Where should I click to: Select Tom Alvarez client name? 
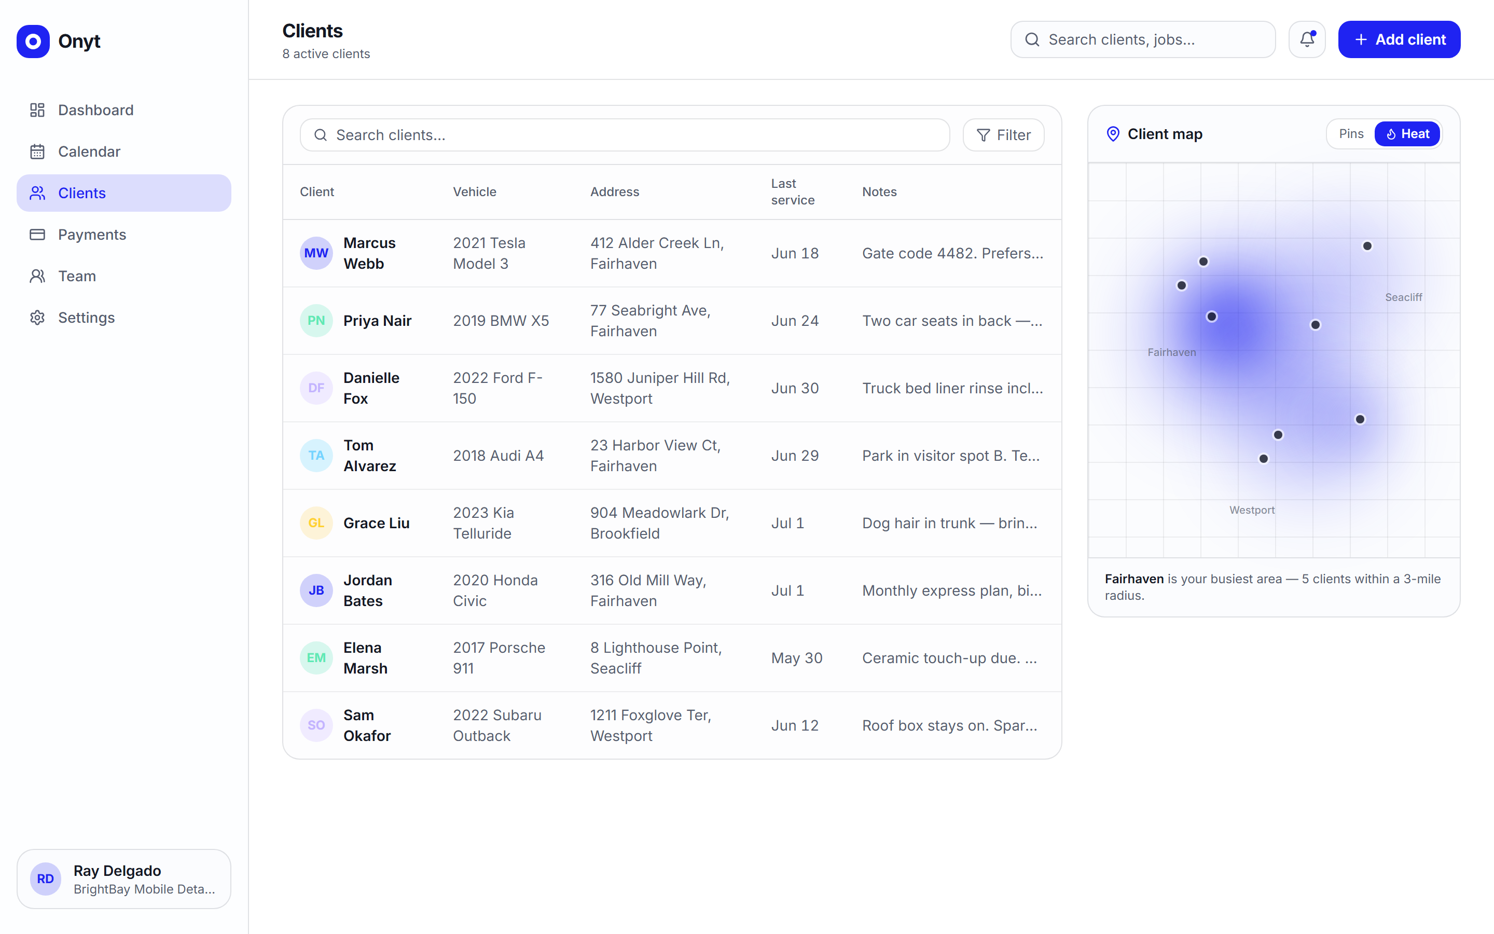click(369, 456)
